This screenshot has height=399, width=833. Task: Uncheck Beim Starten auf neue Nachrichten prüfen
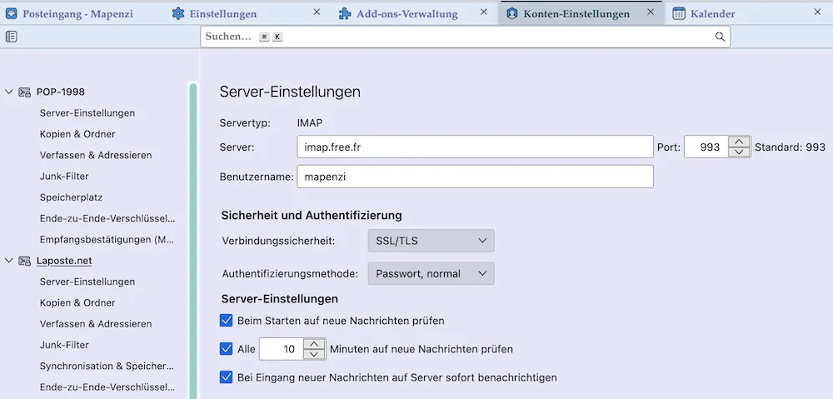point(227,321)
